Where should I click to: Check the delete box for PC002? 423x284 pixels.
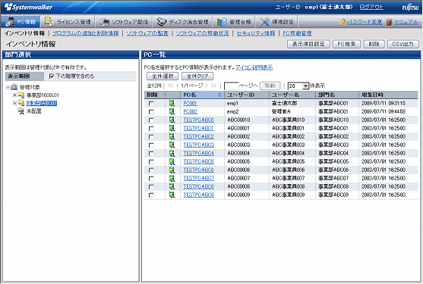point(151,112)
